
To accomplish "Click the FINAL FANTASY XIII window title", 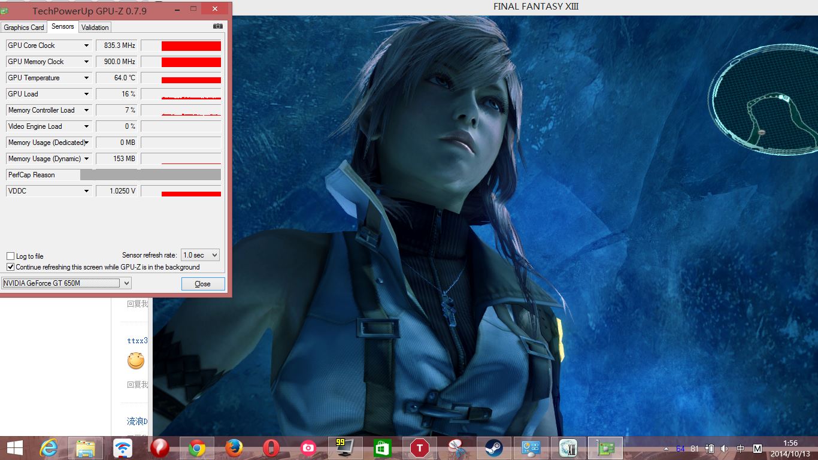I will click(x=536, y=7).
